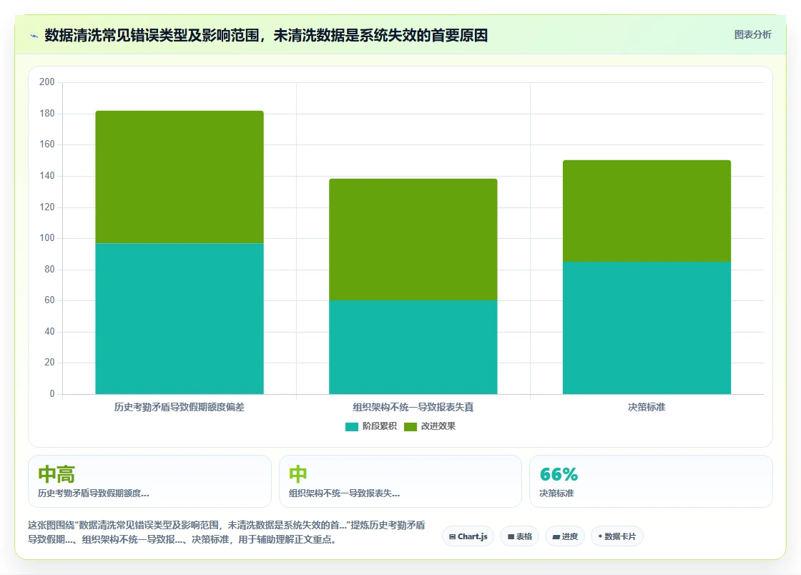
Task: Select the 表格 tag button
Action: tap(519, 536)
